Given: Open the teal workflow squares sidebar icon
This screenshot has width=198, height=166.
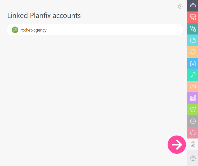Looking at the screenshot, I should click(193, 29).
